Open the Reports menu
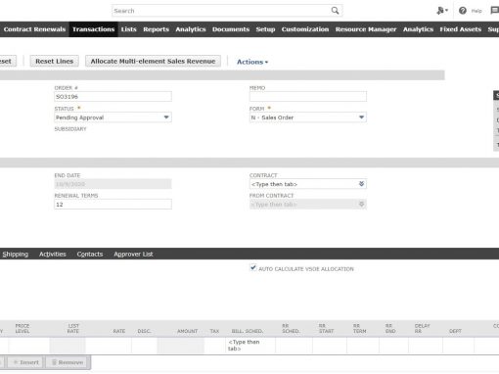499x374 pixels. click(x=156, y=29)
